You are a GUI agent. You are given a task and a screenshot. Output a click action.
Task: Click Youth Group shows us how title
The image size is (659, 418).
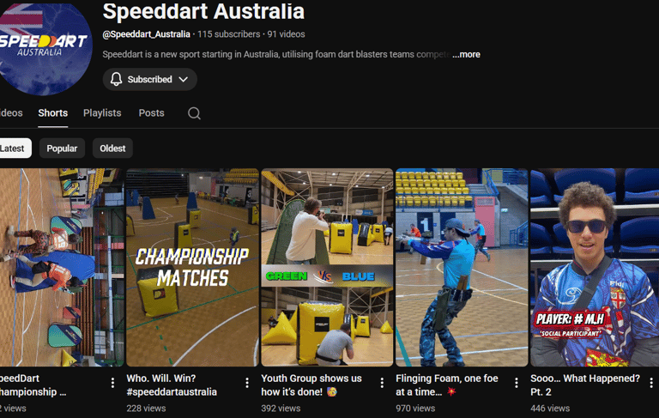pyautogui.click(x=311, y=385)
